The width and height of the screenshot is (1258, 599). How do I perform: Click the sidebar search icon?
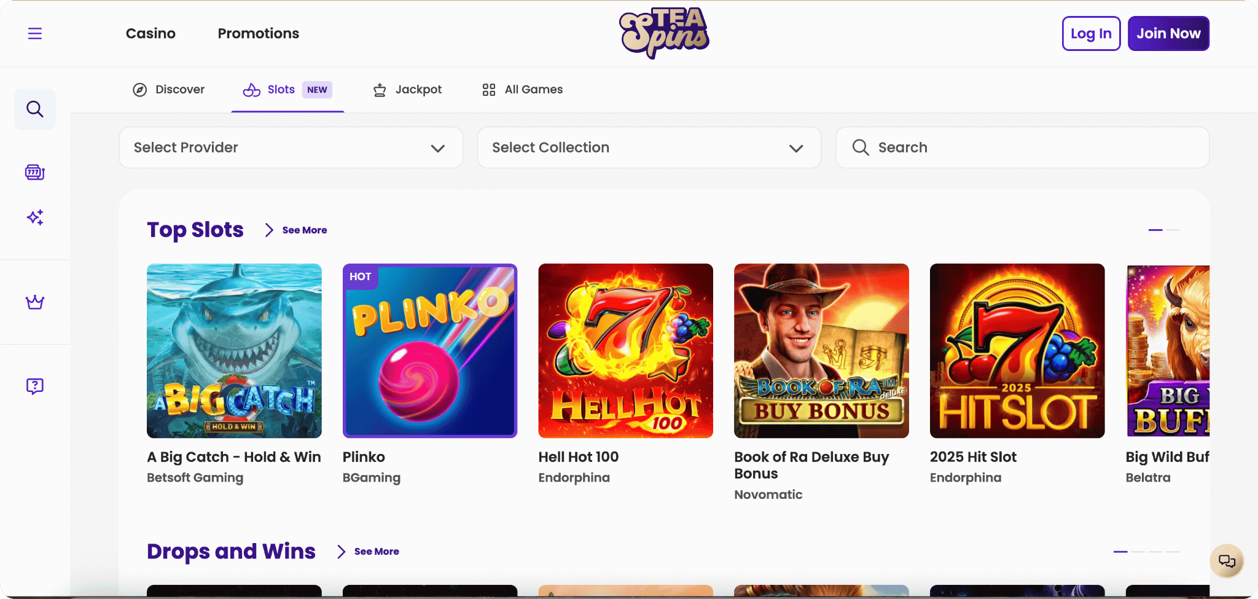(x=35, y=109)
